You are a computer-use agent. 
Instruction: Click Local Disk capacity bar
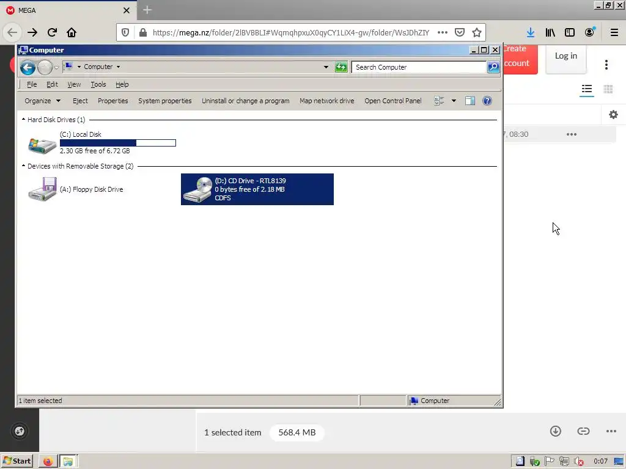118,143
